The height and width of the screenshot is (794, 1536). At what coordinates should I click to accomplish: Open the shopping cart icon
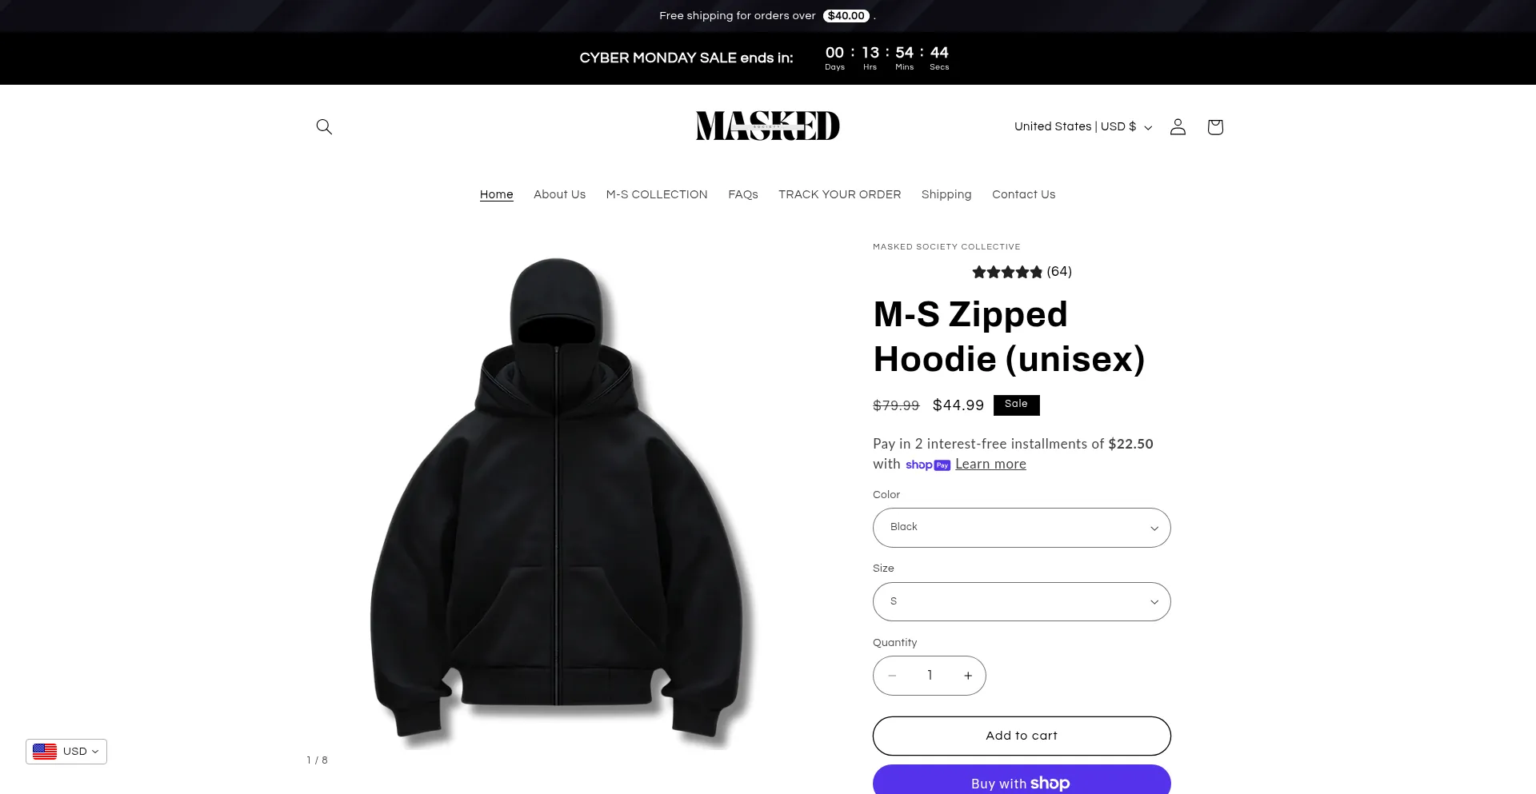(1215, 126)
